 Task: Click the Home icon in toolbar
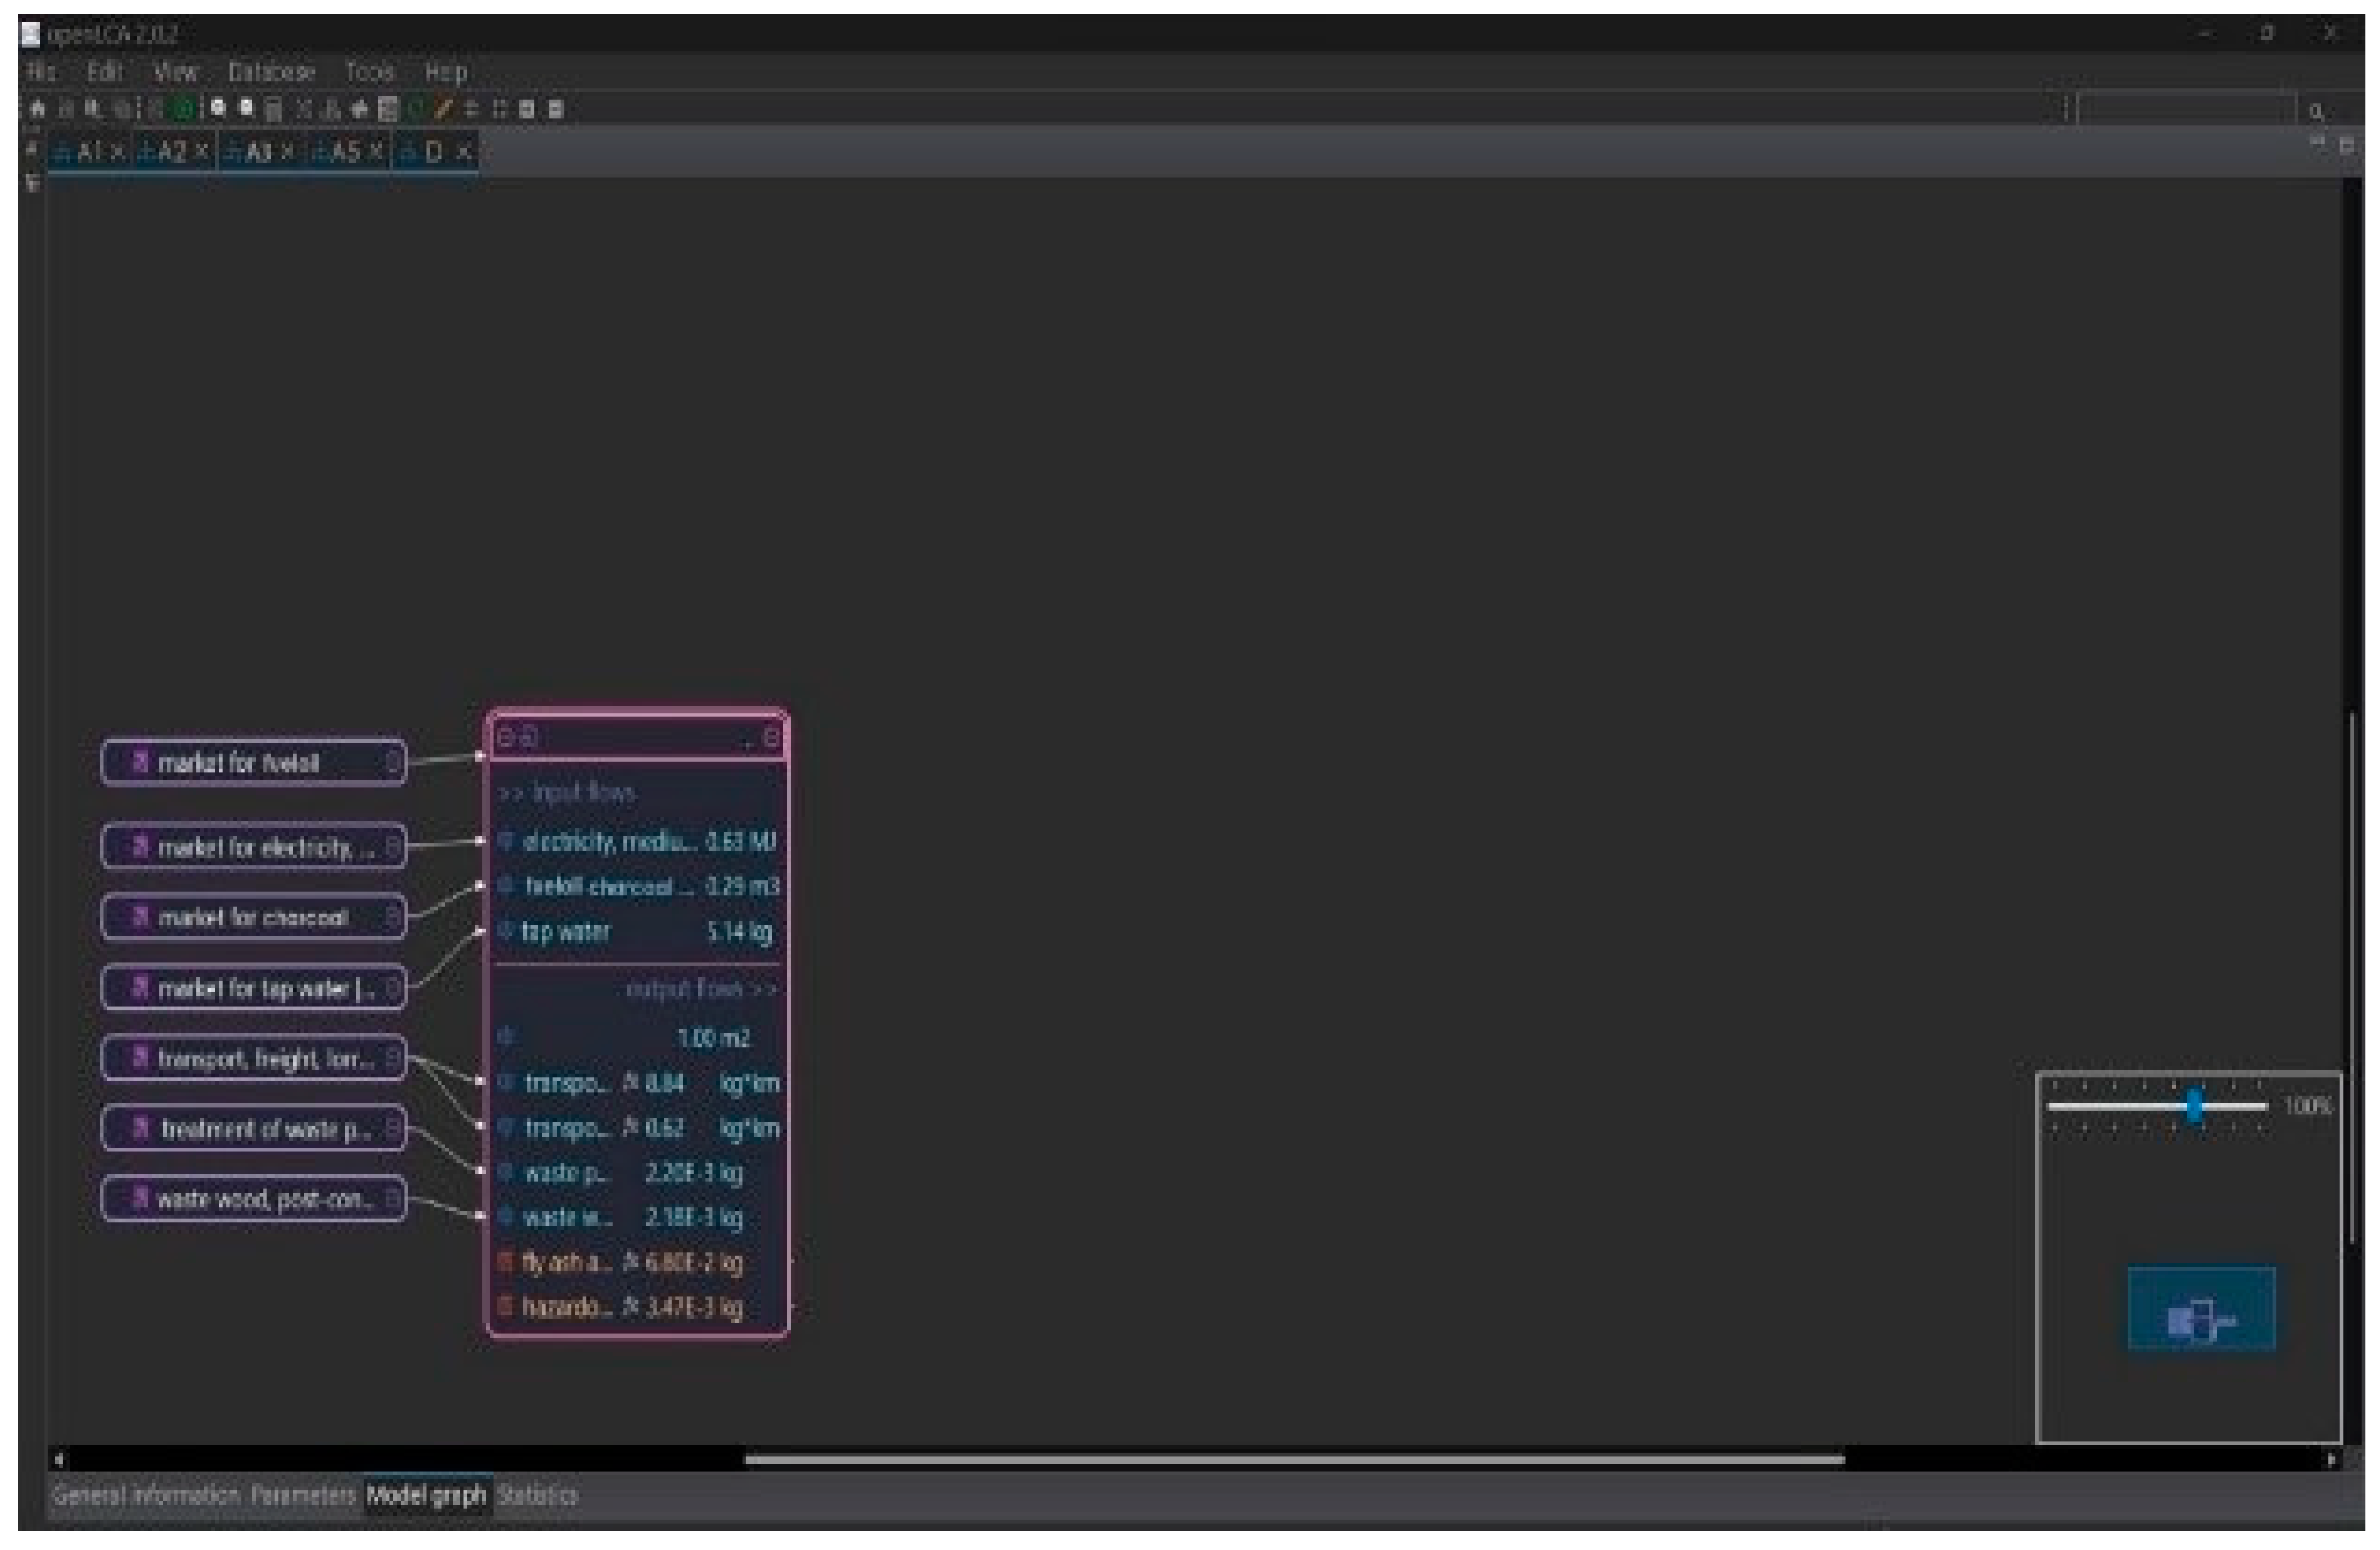pyautogui.click(x=37, y=109)
